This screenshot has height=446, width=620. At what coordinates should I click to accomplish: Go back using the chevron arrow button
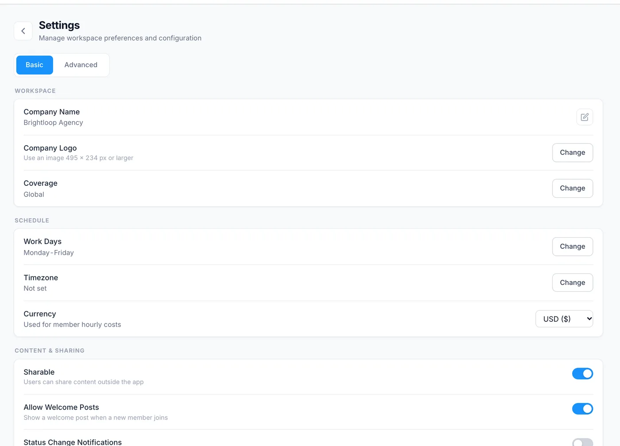click(x=23, y=31)
